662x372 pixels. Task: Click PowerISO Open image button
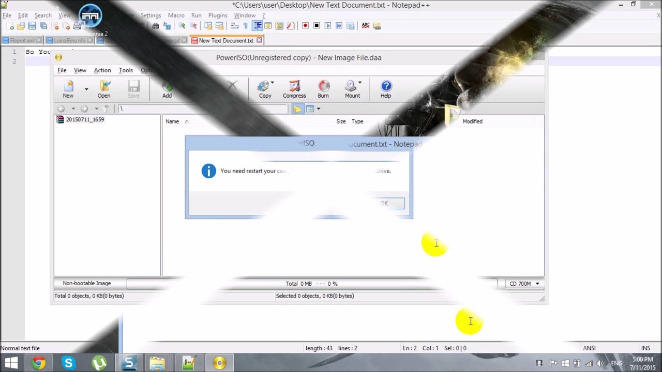[x=104, y=89]
